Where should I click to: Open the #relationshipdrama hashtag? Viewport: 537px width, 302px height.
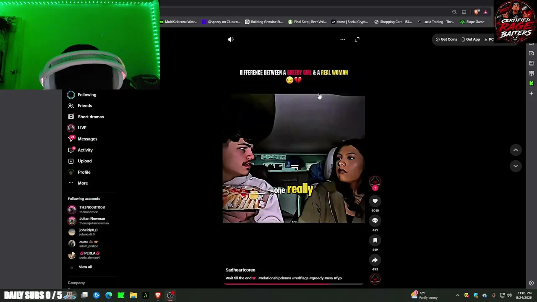pyautogui.click(x=274, y=278)
